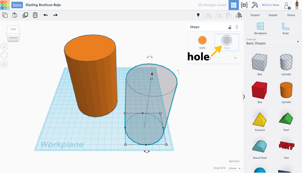
Task: Click the Beta badge
Action: pyautogui.click(x=17, y=5)
